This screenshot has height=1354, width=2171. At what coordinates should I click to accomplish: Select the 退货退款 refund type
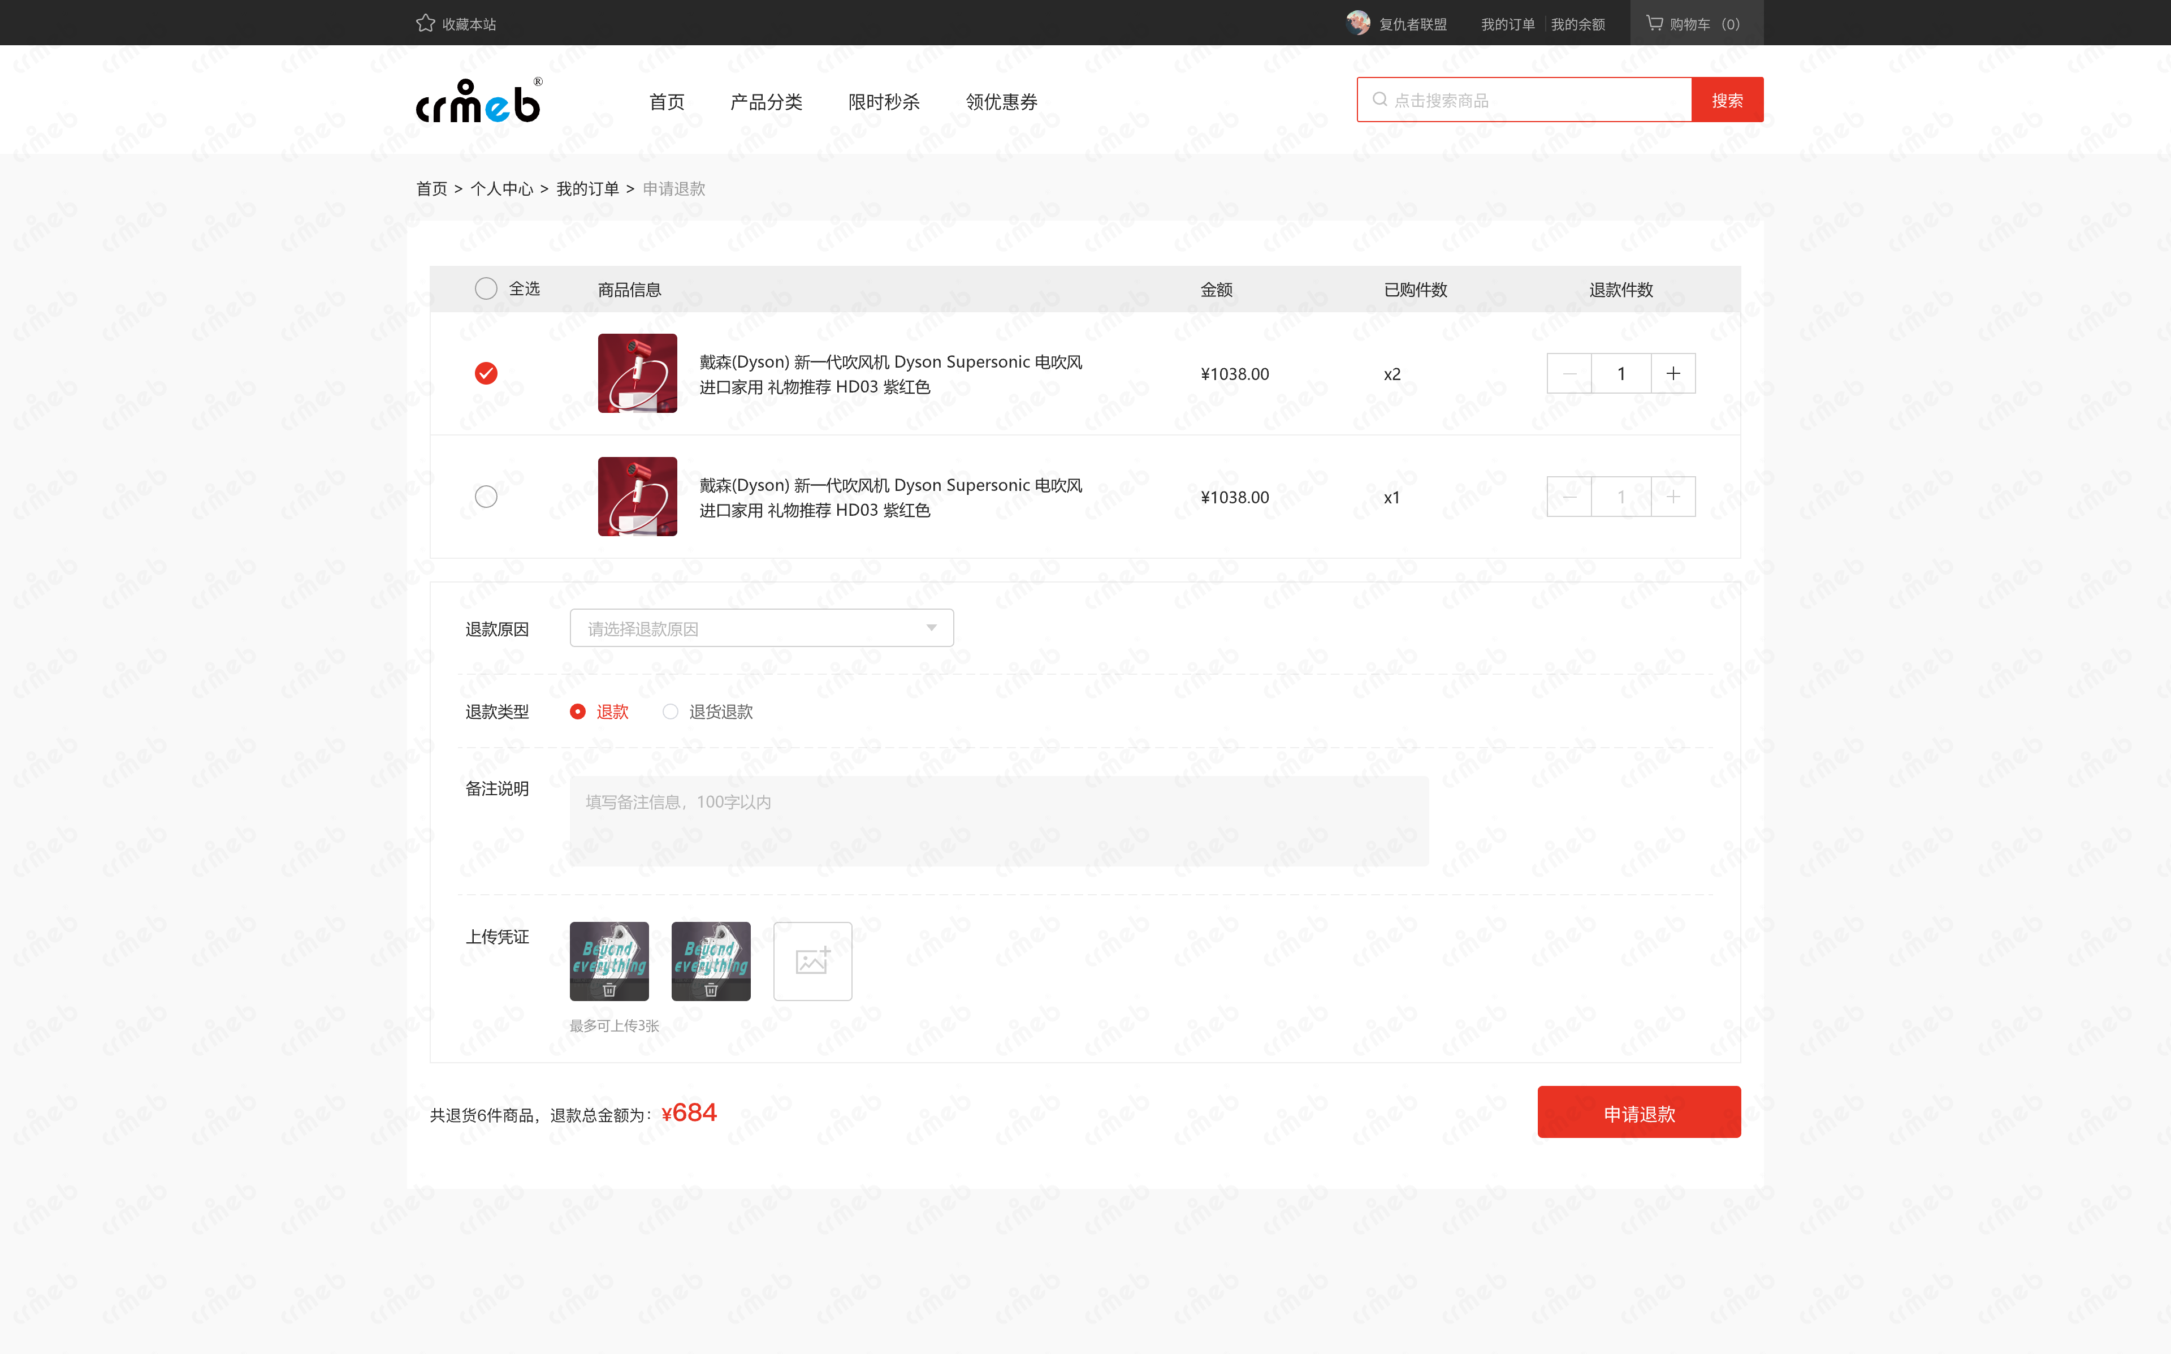tap(671, 712)
